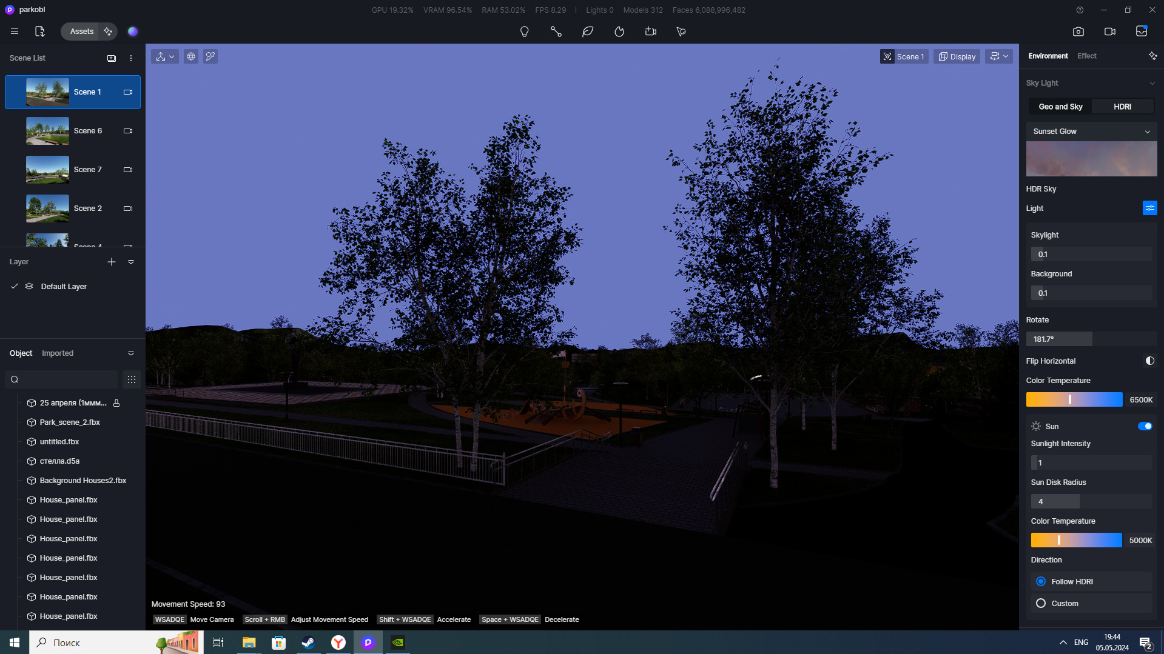Viewport: 1164px width, 654px height.
Task: Click the Scene 1 viewport button
Action: 904,56
